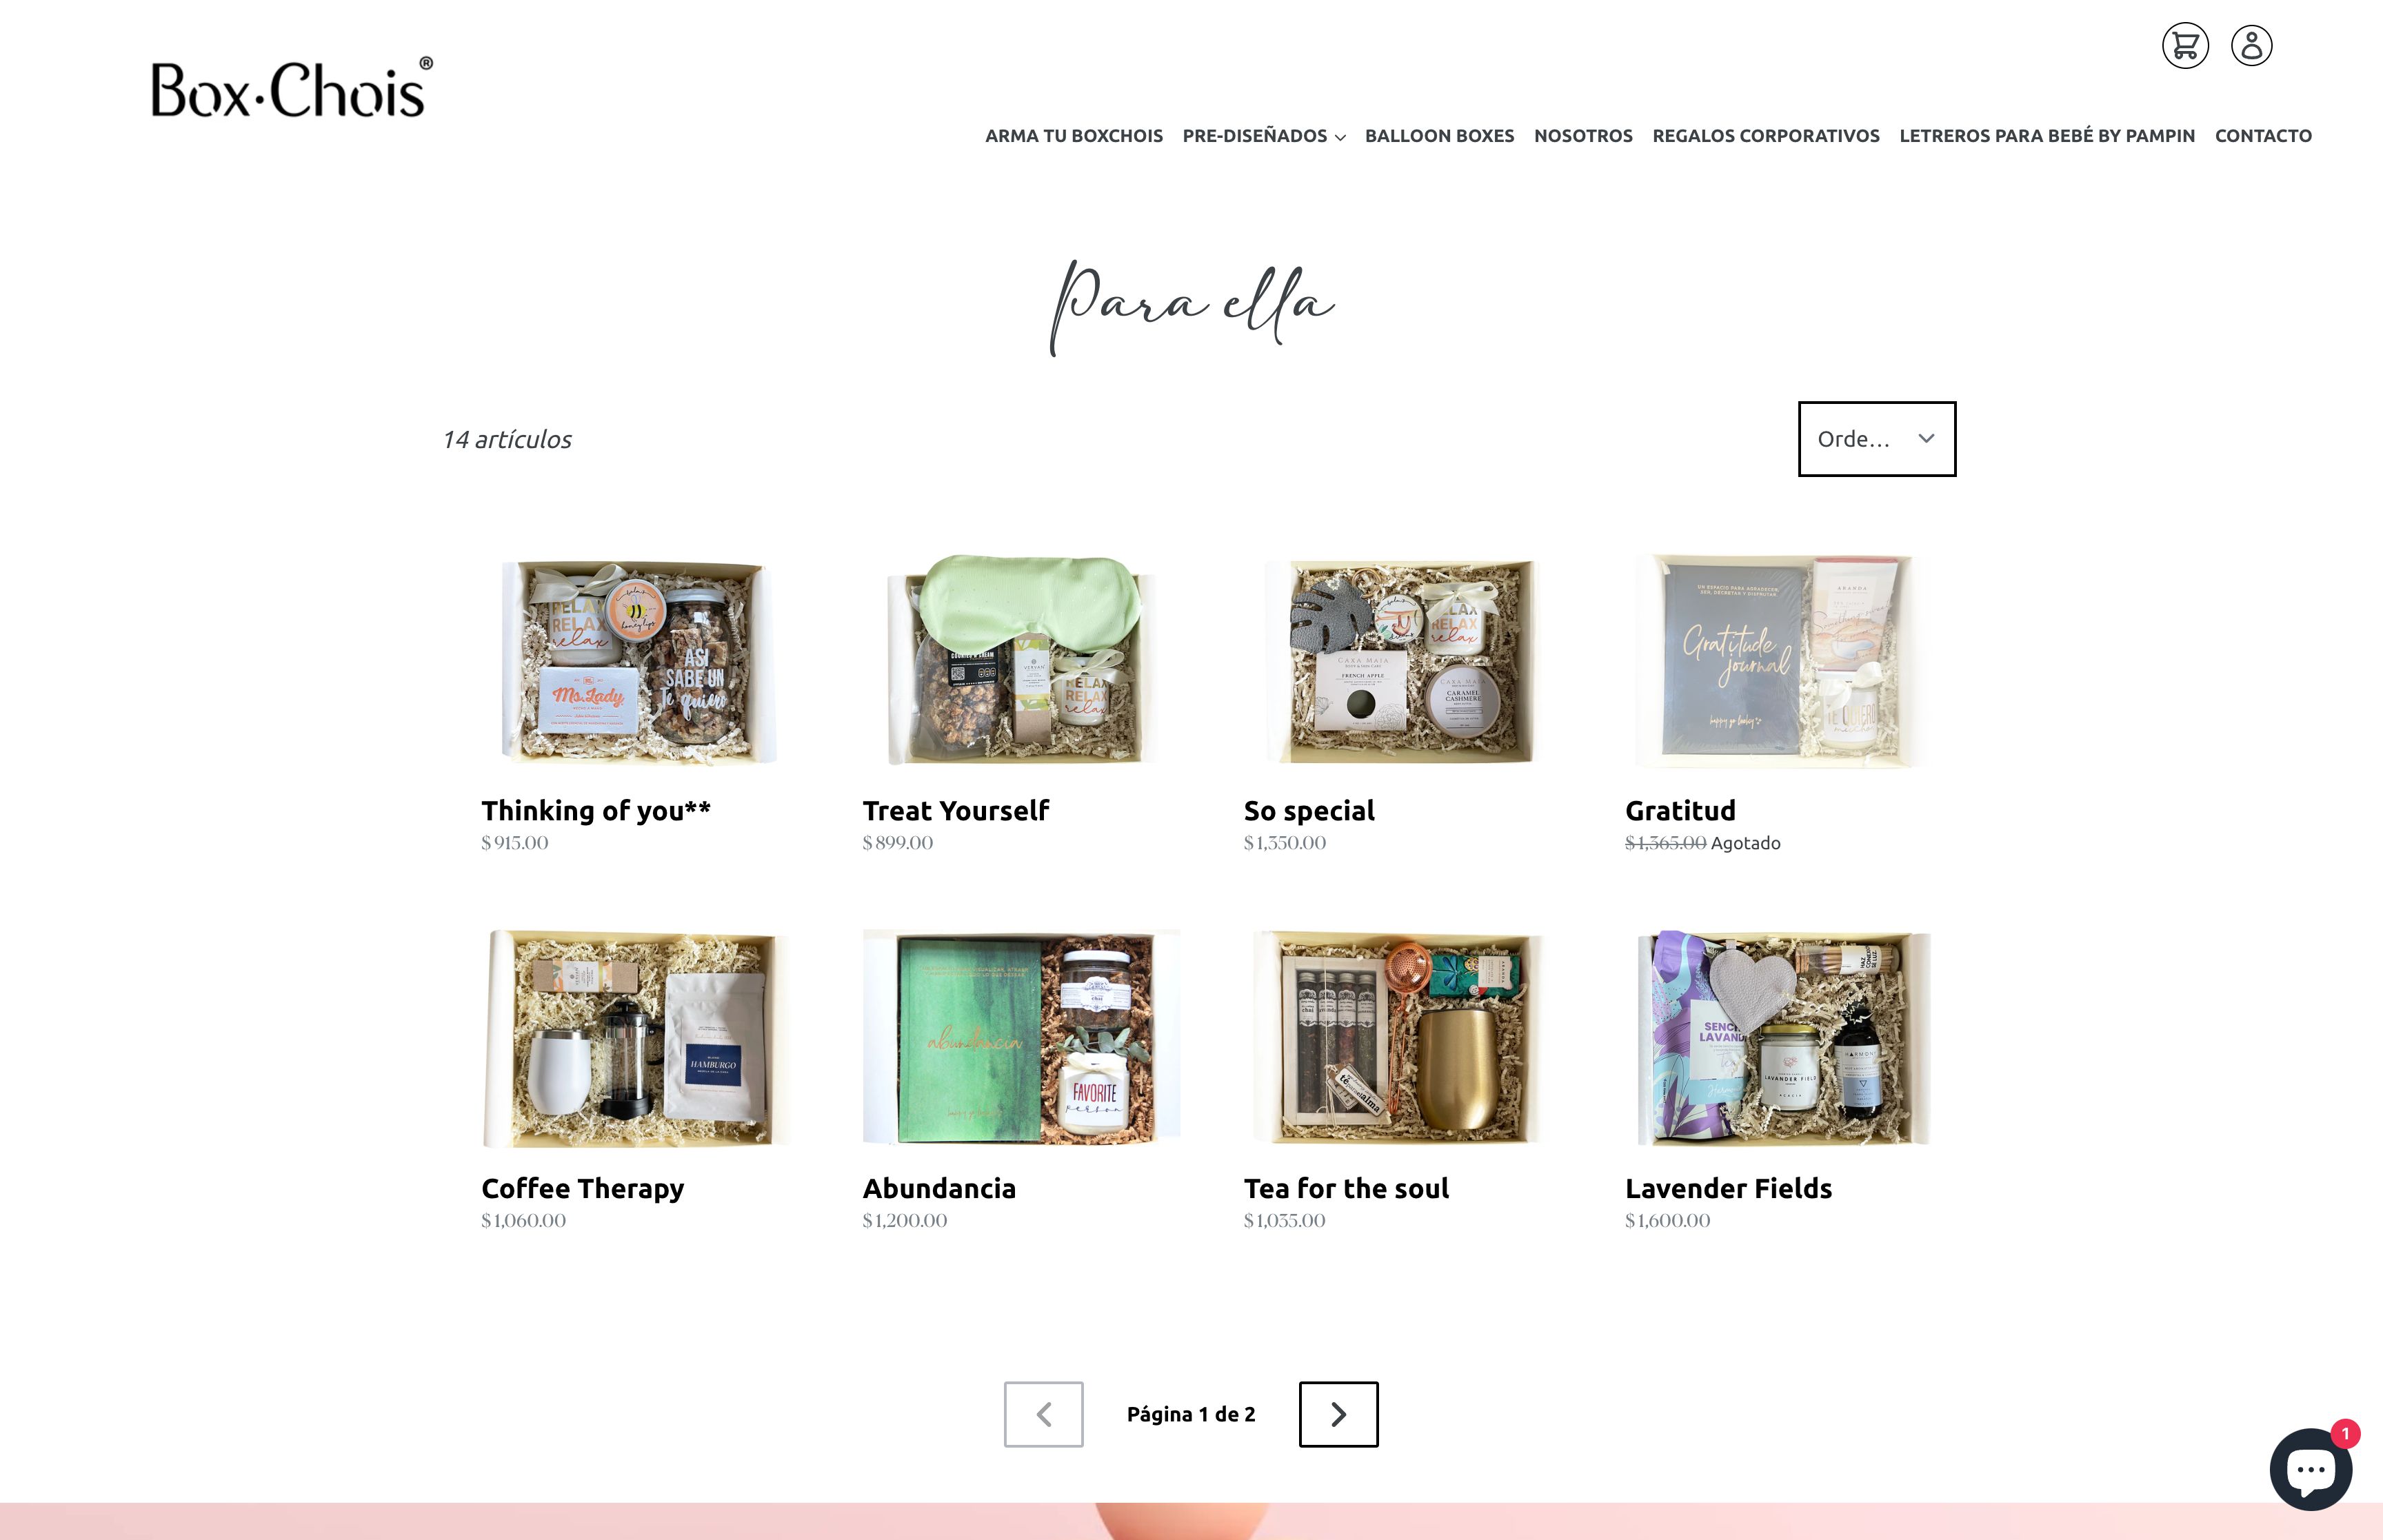
Task: Open the Shopify chat bubble
Action: click(x=2311, y=1469)
